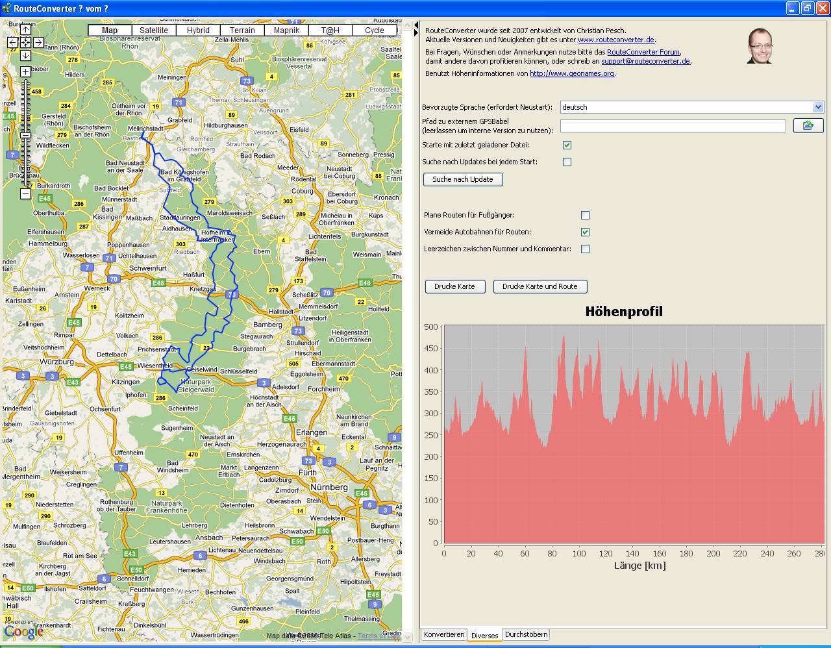Click Rothenburg ob der Tauber map label

pos(117,505)
